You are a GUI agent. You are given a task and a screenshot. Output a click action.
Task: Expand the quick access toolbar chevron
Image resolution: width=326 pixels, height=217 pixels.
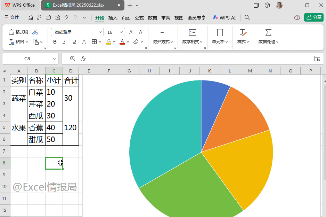84,18
